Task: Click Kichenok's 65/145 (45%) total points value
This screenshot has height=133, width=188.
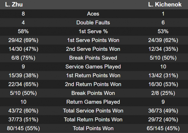Action: pos(163,128)
